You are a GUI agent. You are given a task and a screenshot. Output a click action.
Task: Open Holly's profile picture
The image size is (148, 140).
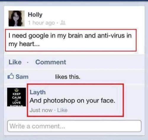pos(17,19)
